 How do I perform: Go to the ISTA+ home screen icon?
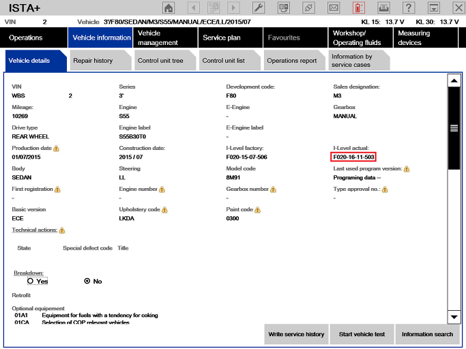tap(169, 7)
